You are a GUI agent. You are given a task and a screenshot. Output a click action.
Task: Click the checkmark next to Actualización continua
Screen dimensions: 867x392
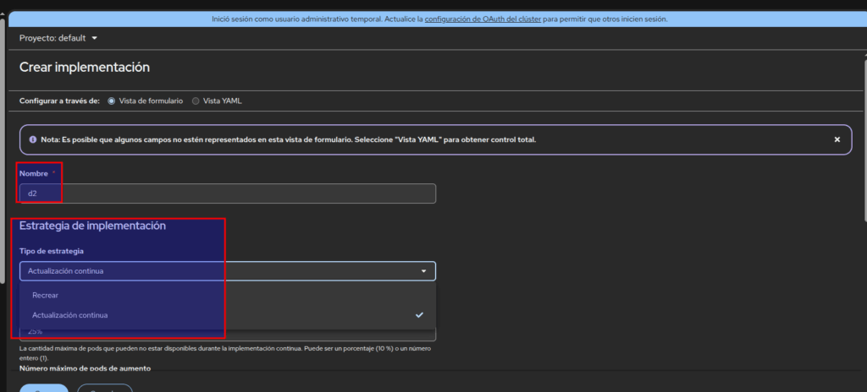point(419,315)
